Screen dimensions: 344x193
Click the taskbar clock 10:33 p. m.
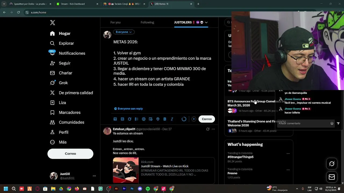(x=331, y=189)
